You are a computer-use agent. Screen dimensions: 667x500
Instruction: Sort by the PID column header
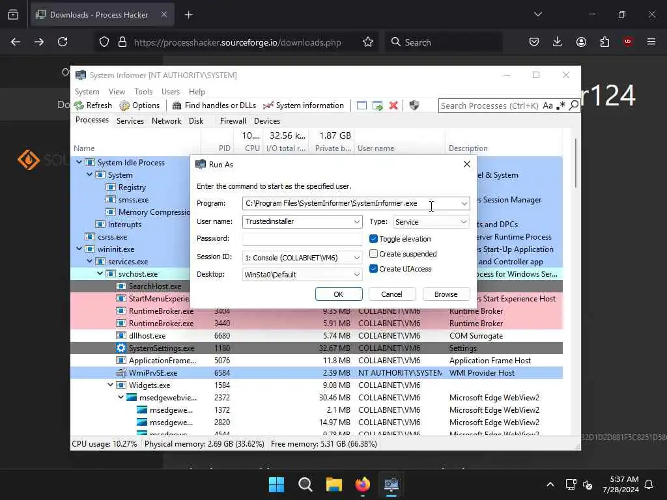click(224, 148)
